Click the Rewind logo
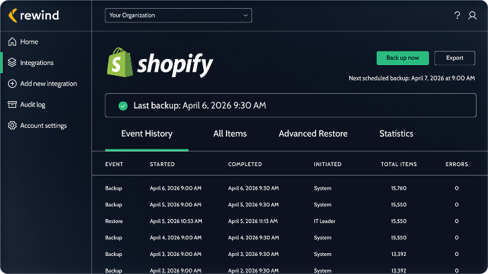This screenshot has width=488, height=274. 34,15
